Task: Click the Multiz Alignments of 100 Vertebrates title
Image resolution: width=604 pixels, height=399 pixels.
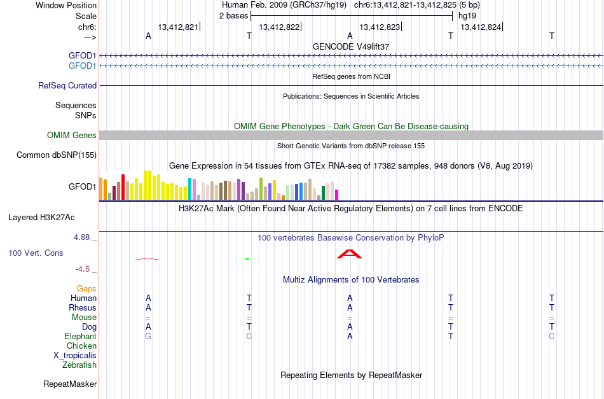Action: coord(351,280)
